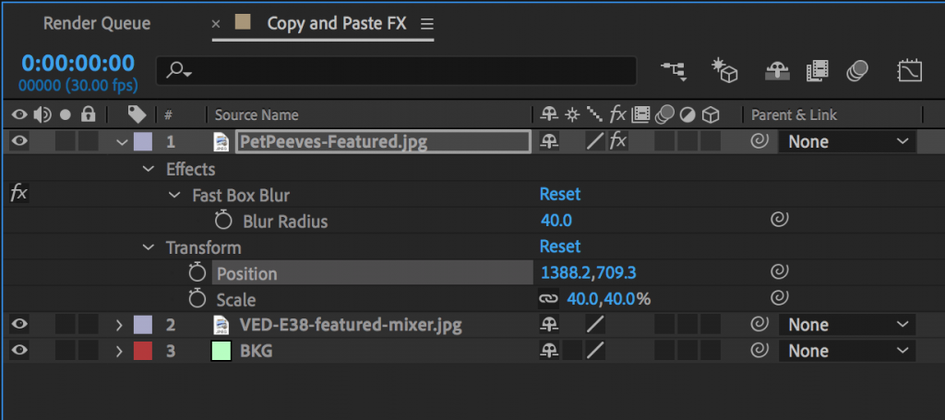Screen dimensions: 945x420
Task: Click the Scale property pick whip
Action: point(779,298)
